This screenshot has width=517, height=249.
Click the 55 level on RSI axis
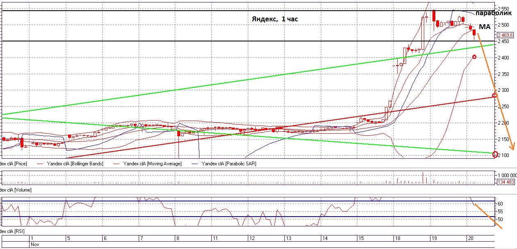(x=500, y=211)
